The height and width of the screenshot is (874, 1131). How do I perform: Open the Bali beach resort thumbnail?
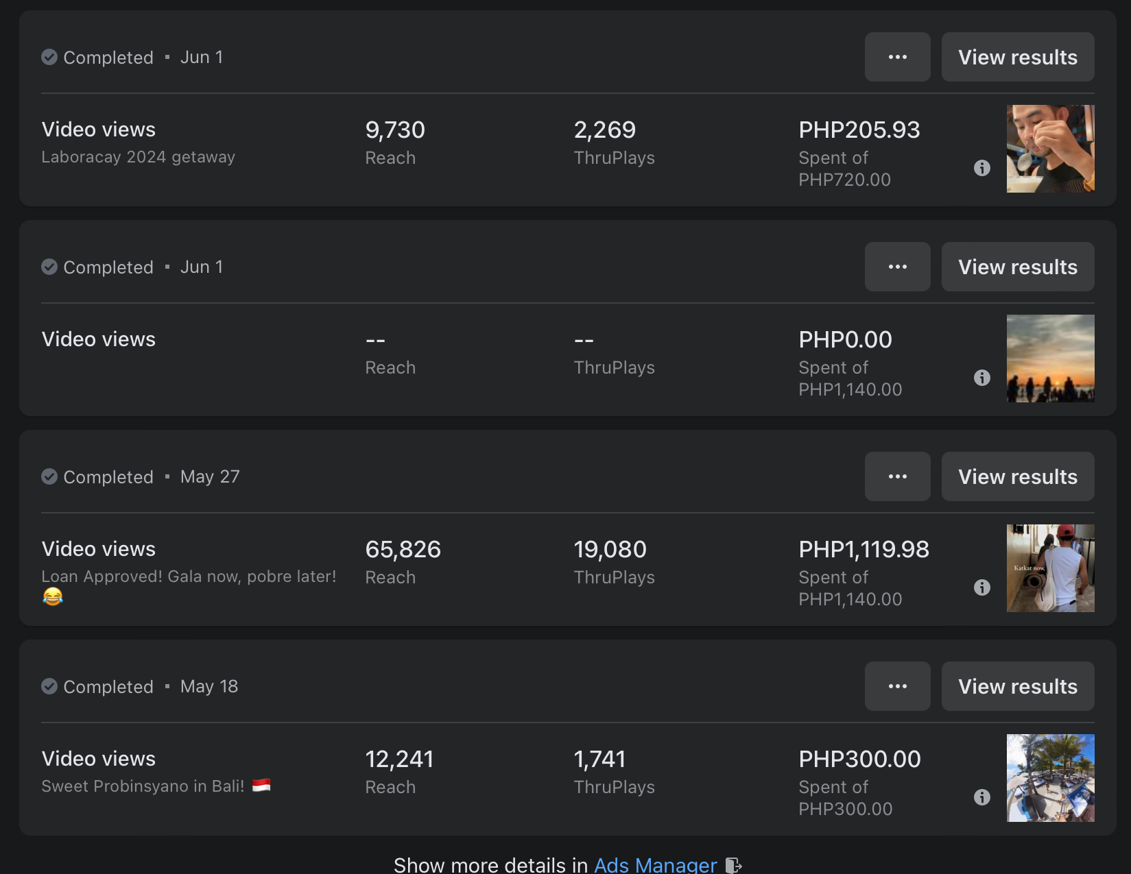click(x=1050, y=778)
